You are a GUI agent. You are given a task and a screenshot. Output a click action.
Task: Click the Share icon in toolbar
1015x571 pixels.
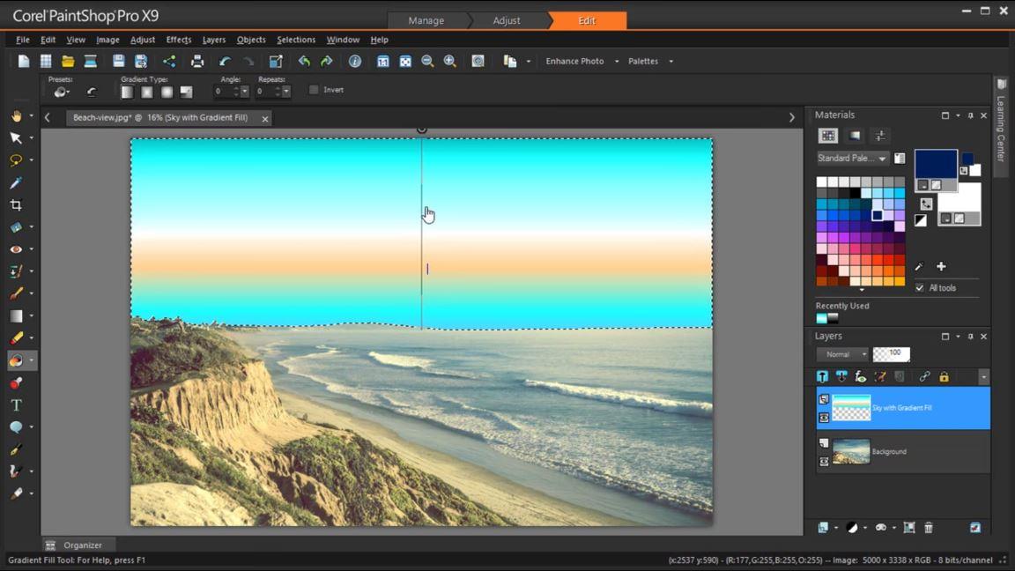[169, 61]
